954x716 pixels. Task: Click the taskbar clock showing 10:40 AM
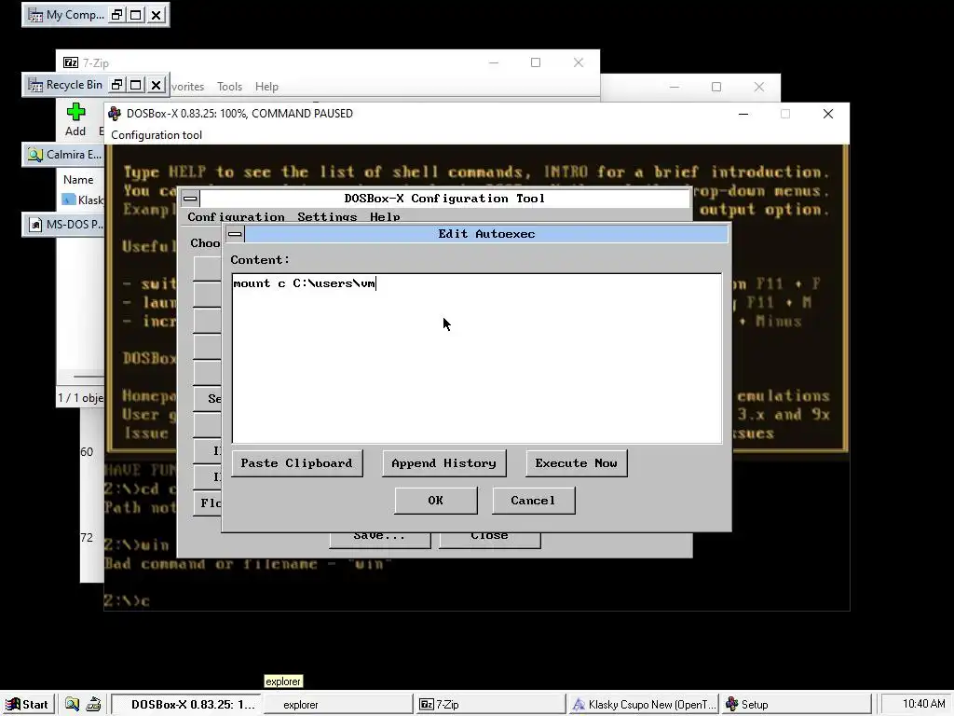pyautogui.click(x=923, y=704)
